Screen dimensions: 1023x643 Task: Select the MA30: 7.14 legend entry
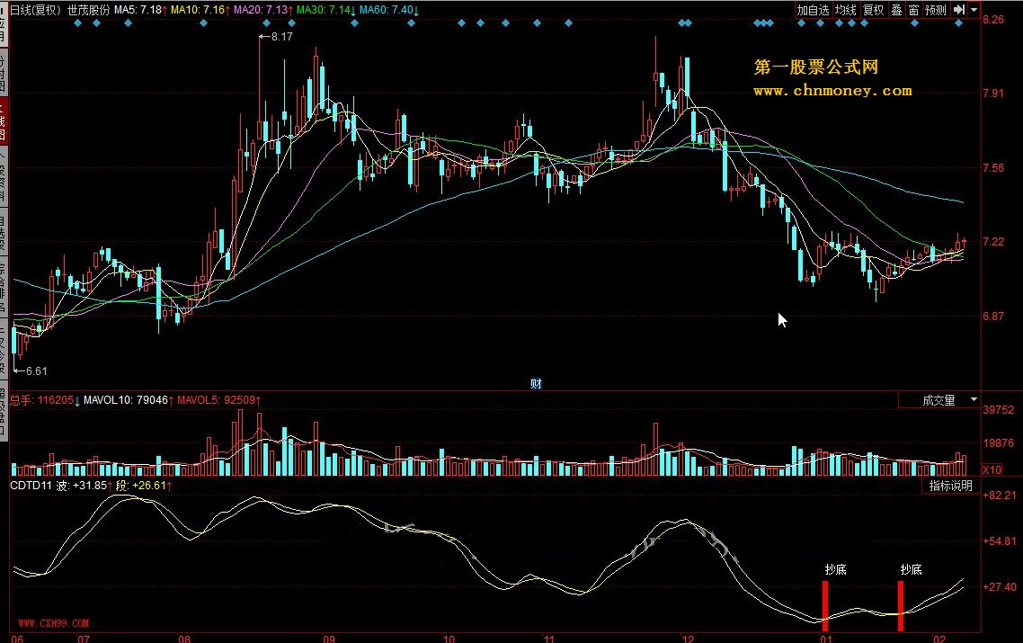coord(326,10)
